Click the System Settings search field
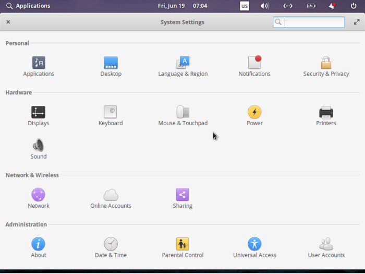The image size is (365, 274). tap(309, 22)
